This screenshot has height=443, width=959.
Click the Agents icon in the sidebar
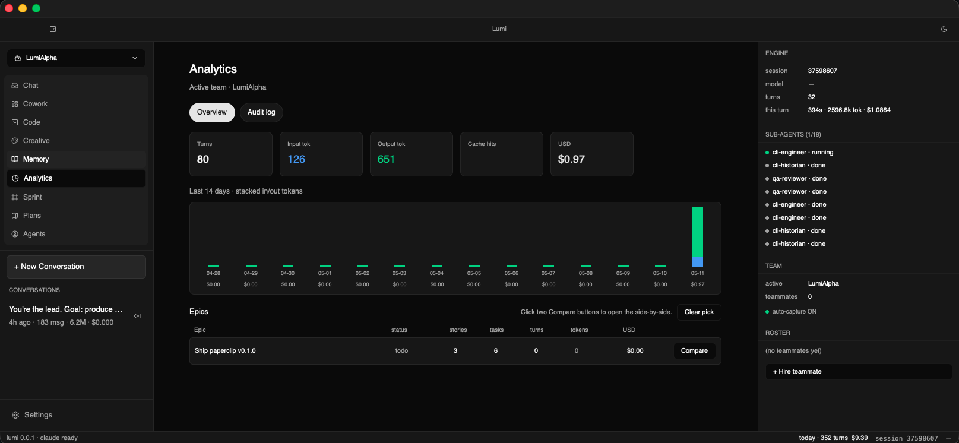tap(15, 234)
